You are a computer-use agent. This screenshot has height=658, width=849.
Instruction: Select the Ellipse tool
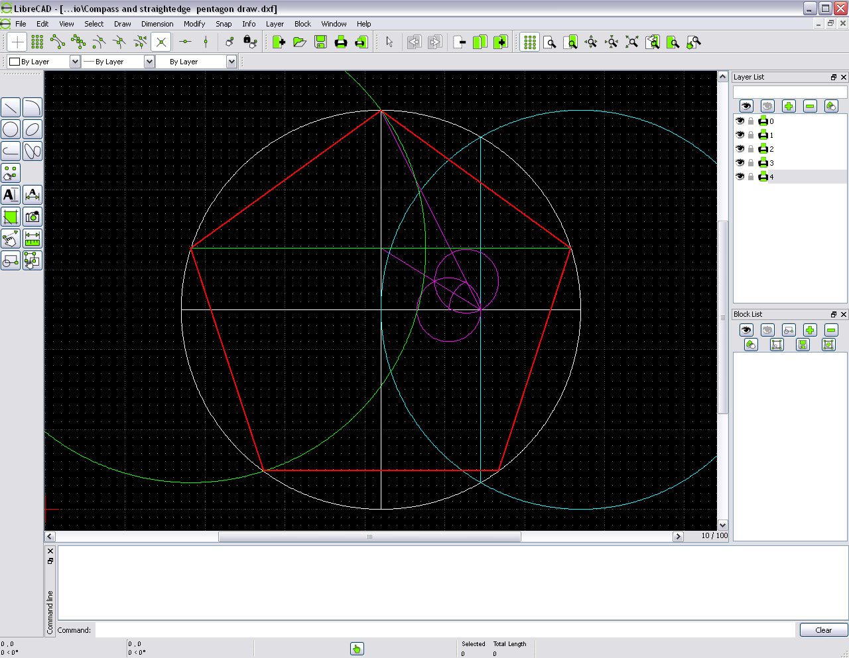click(33, 129)
